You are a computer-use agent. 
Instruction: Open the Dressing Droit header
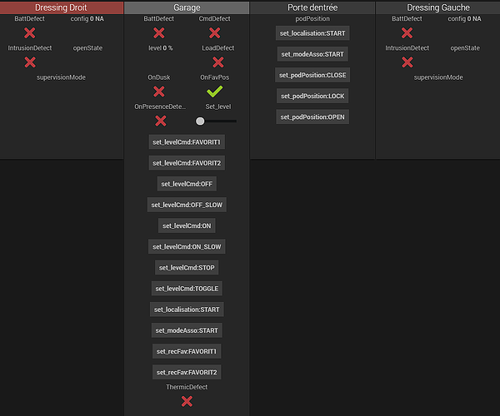click(61, 7)
